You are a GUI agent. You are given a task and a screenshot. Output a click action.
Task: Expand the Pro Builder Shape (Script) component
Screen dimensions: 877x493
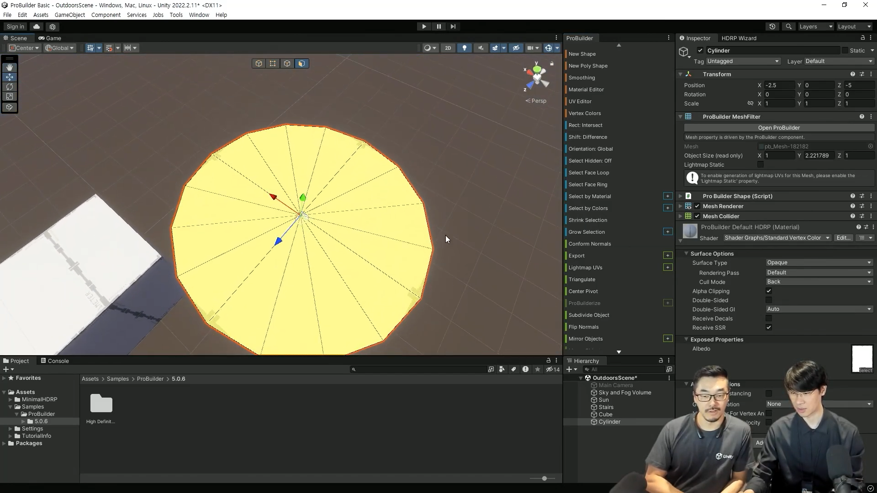[x=681, y=196]
